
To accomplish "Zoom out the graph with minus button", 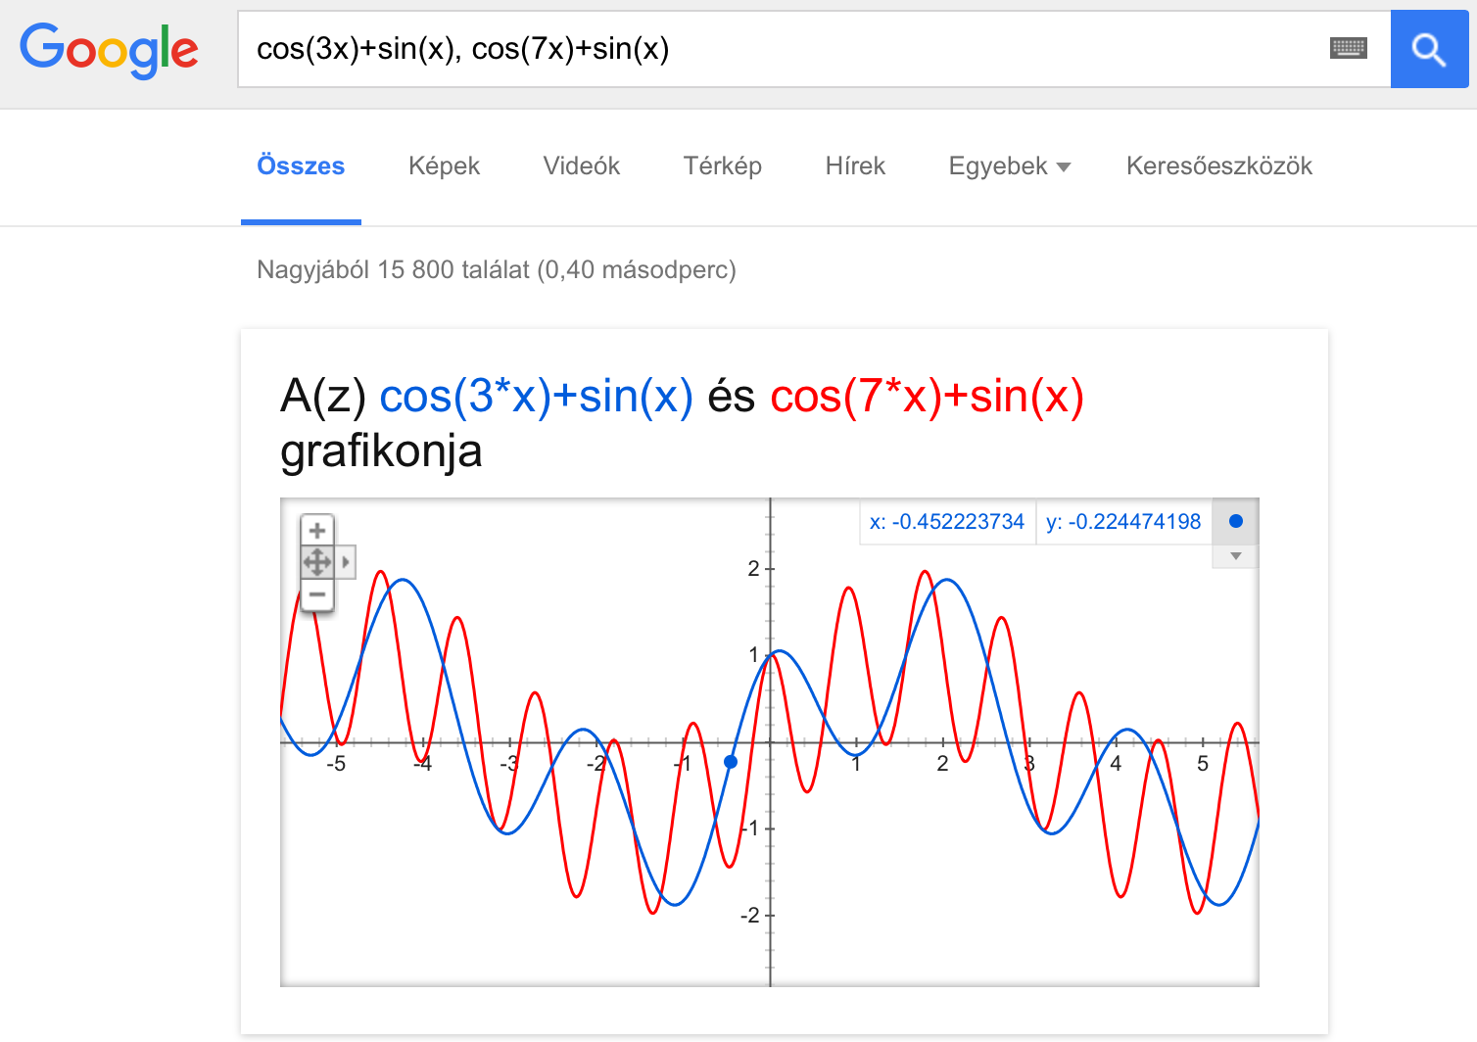I will point(317,594).
